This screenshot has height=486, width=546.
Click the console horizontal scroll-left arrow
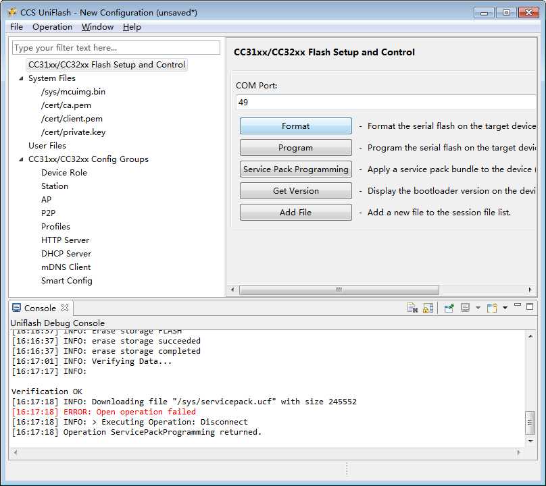click(15, 453)
